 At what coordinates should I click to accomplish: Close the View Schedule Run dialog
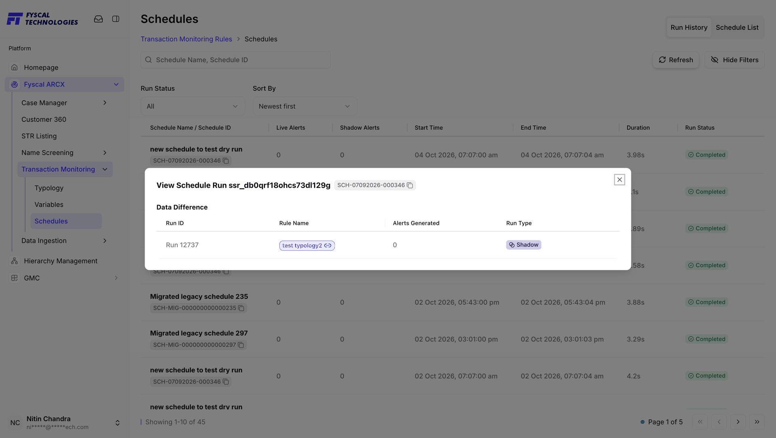pyautogui.click(x=619, y=180)
